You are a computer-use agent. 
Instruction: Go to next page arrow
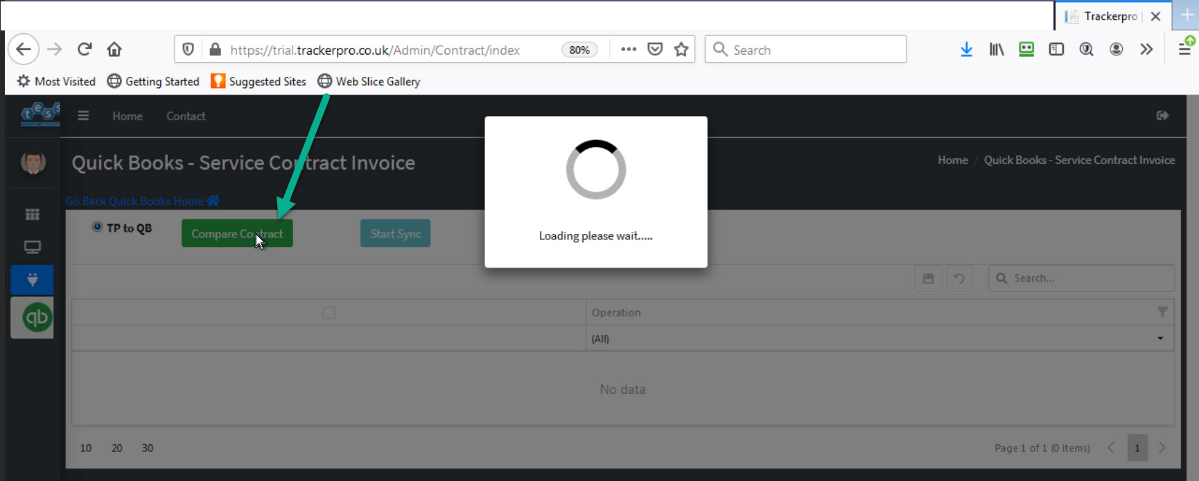point(1162,448)
